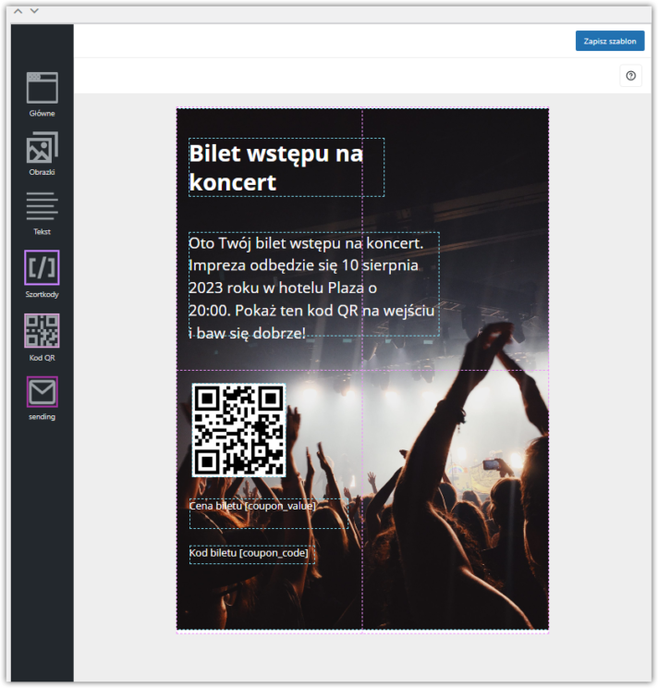The width and height of the screenshot is (658, 688).
Task: Click the Zapisz szablon button
Action: (609, 41)
